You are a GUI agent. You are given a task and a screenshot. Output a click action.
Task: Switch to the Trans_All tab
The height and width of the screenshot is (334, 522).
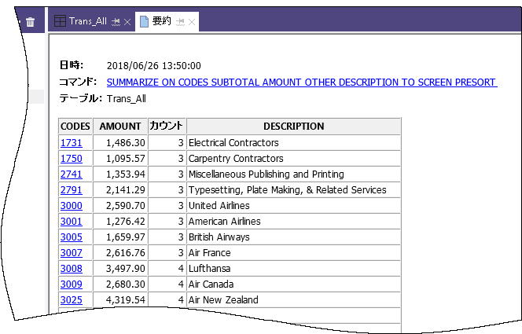pyautogui.click(x=87, y=21)
